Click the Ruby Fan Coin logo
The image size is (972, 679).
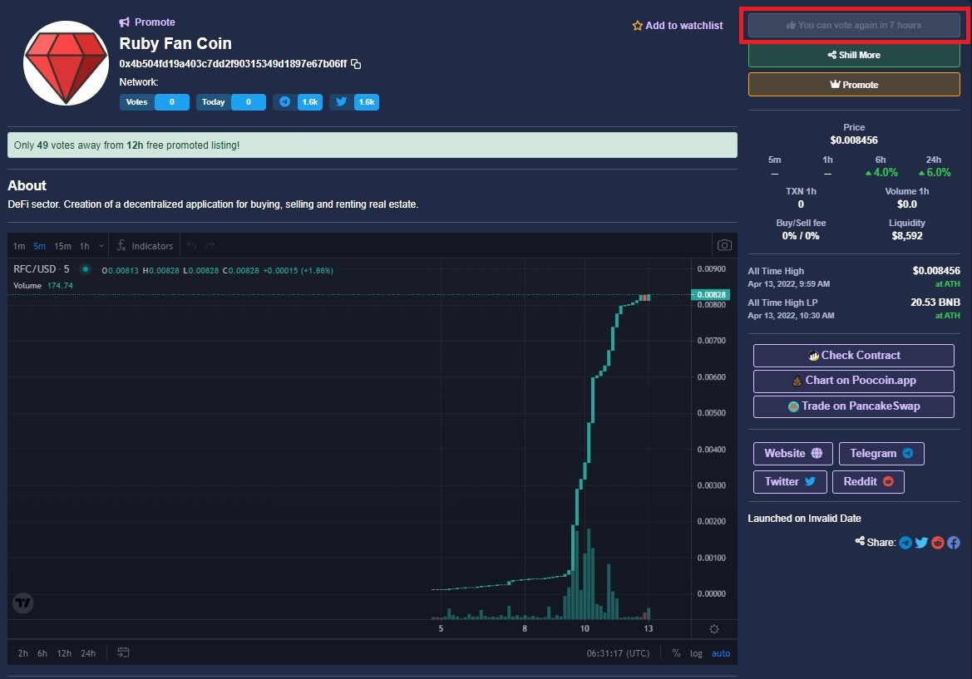click(66, 63)
